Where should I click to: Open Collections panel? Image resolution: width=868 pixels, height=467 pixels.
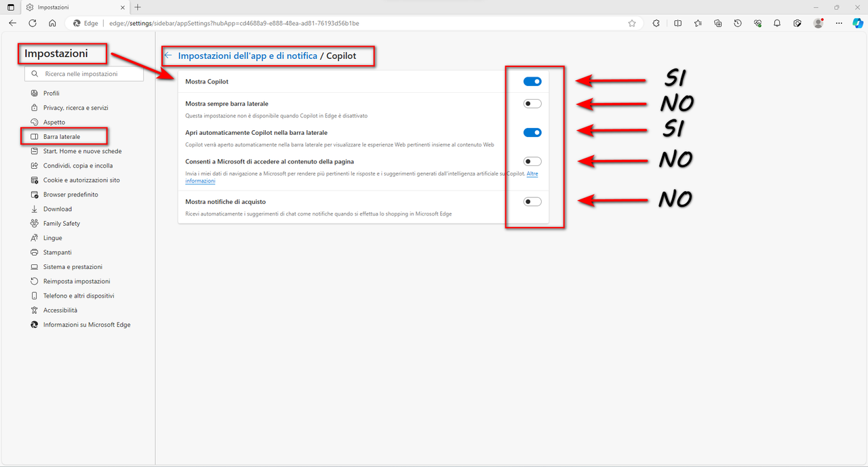tap(718, 23)
